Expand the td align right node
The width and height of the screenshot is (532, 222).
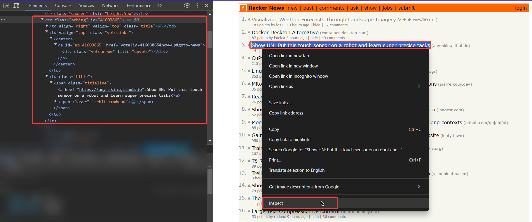pyautogui.click(x=47, y=26)
